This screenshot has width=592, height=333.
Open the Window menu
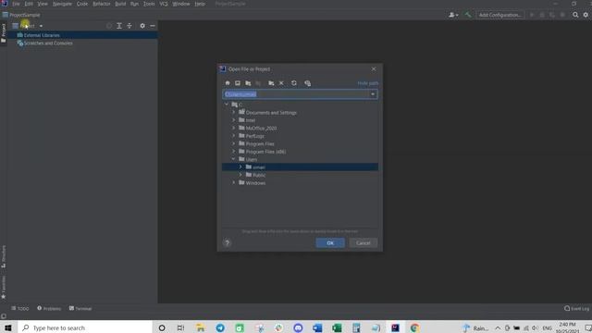tap(181, 4)
